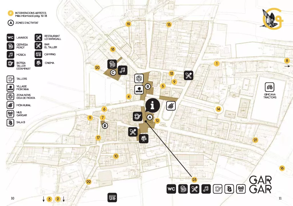Click the Tallers palette icon in the legend

click(10, 79)
